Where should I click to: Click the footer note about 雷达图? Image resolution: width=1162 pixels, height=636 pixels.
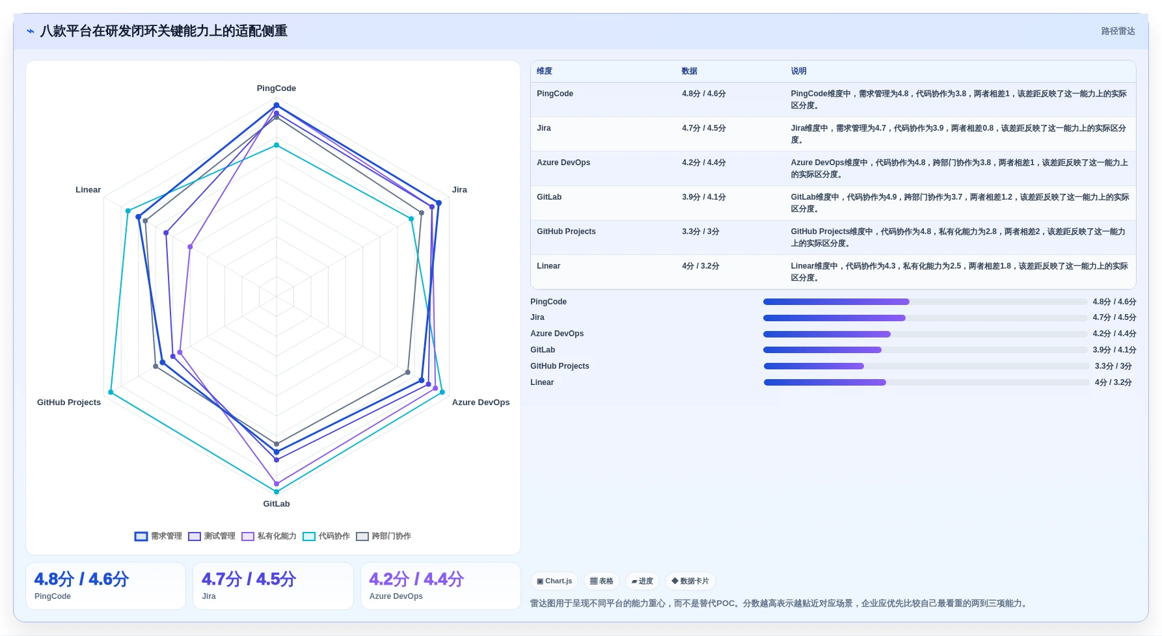[x=780, y=603]
